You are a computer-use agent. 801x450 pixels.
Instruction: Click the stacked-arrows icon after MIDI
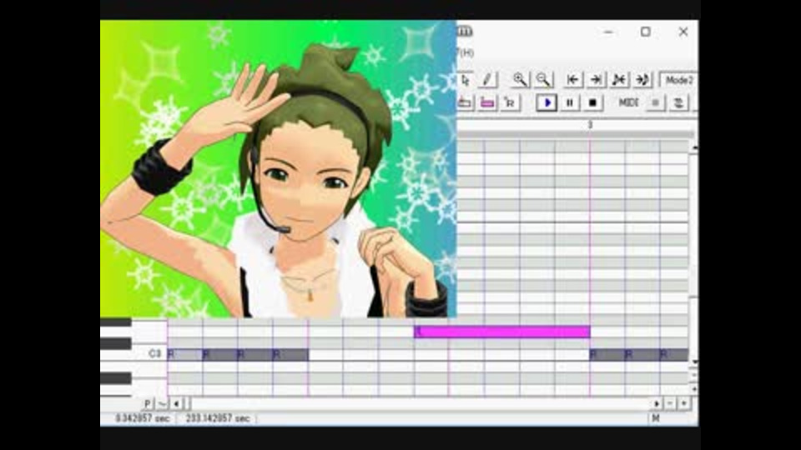point(678,103)
